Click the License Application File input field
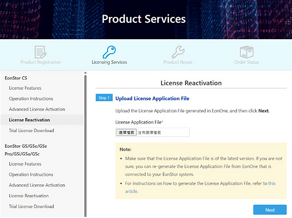292x218 pixels. (152, 132)
